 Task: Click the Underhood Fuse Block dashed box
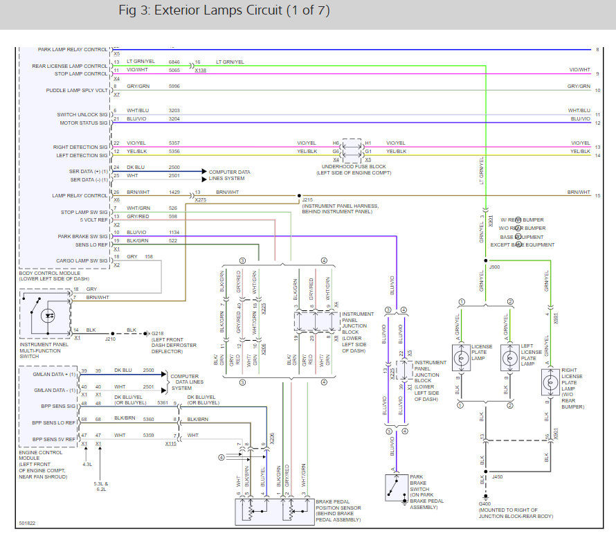tap(352, 151)
